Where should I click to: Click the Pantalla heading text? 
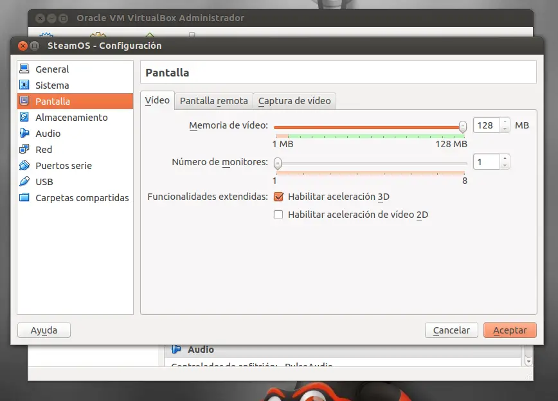[x=167, y=73]
